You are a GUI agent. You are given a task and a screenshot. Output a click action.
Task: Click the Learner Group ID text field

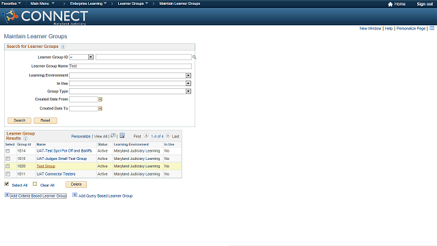(143, 57)
